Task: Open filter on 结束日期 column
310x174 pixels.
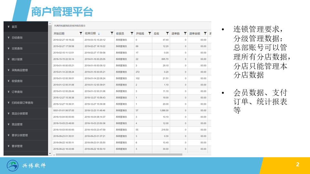Action: pos(112,33)
